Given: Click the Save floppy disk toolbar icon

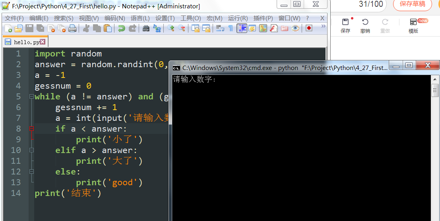Looking at the screenshot, I should pos(29,28).
